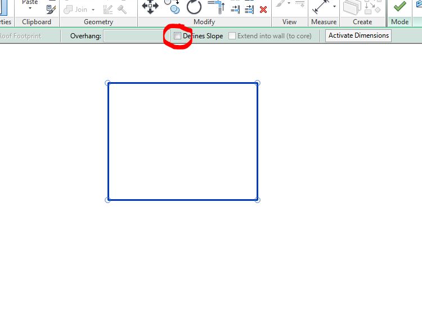
Task: Select the Match Type Properties paintbrush icon
Action: coord(51,10)
